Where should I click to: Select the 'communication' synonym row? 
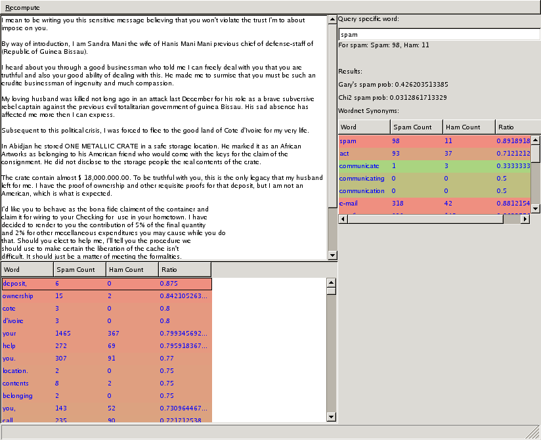click(435, 190)
